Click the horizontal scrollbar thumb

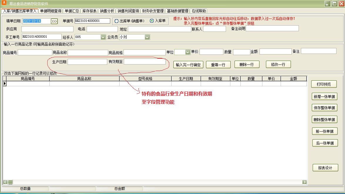tap(10, 182)
